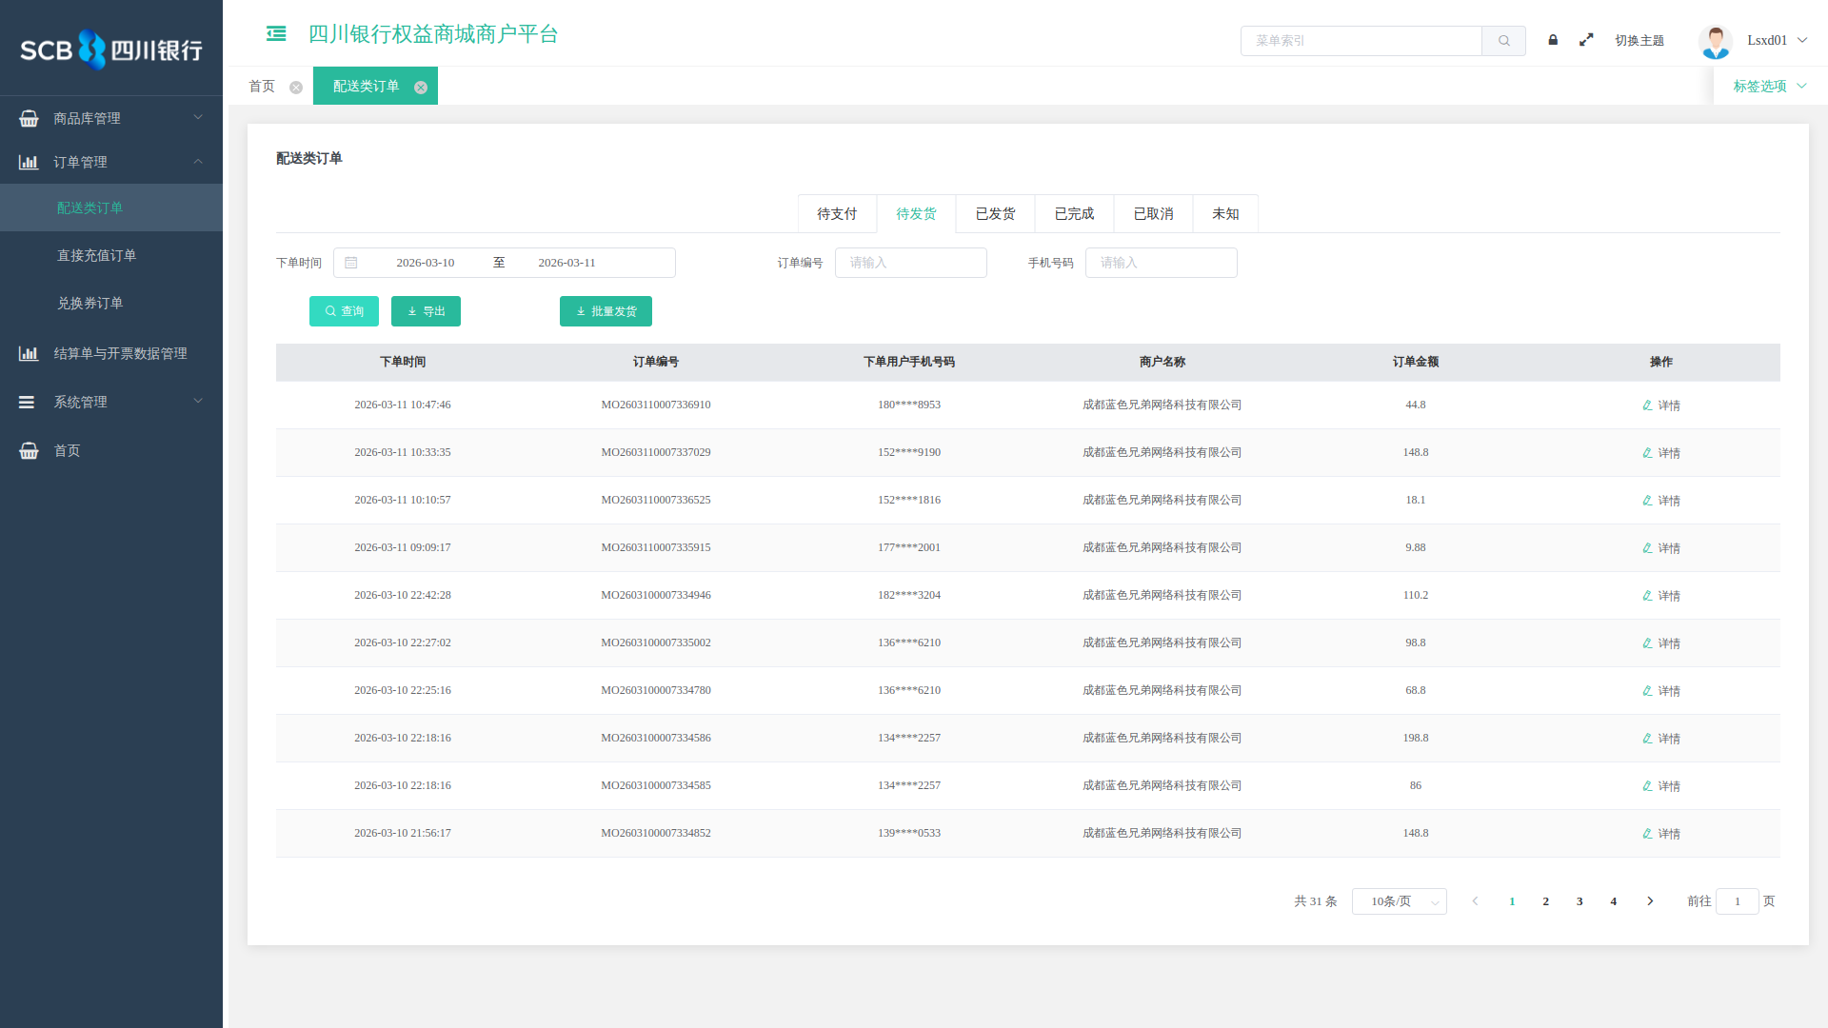Open 直接充值订单 in the sidebar
Image resolution: width=1828 pixels, height=1028 pixels.
pyautogui.click(x=96, y=255)
